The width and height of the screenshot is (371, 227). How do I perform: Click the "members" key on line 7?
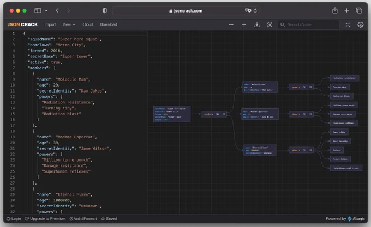click(x=39, y=68)
